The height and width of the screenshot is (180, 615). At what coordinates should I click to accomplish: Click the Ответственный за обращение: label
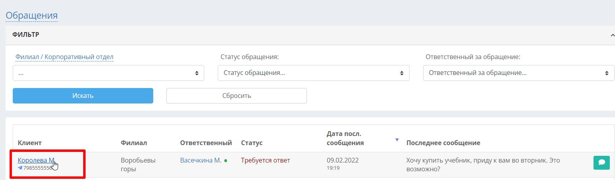473,57
